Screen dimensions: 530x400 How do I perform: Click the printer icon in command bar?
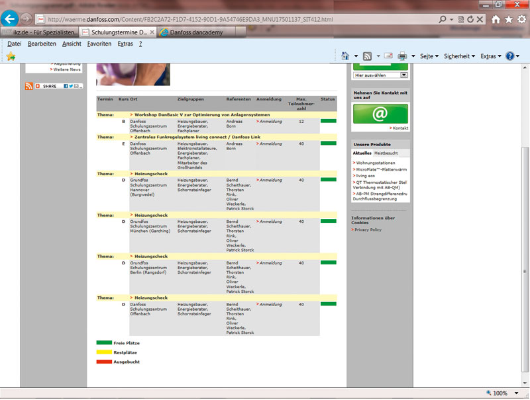click(402, 56)
